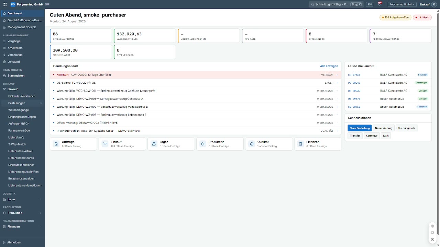The width and height of the screenshot is (440, 247).
Task: Click the Vorgänge list icon
Action: click(x=4, y=41)
